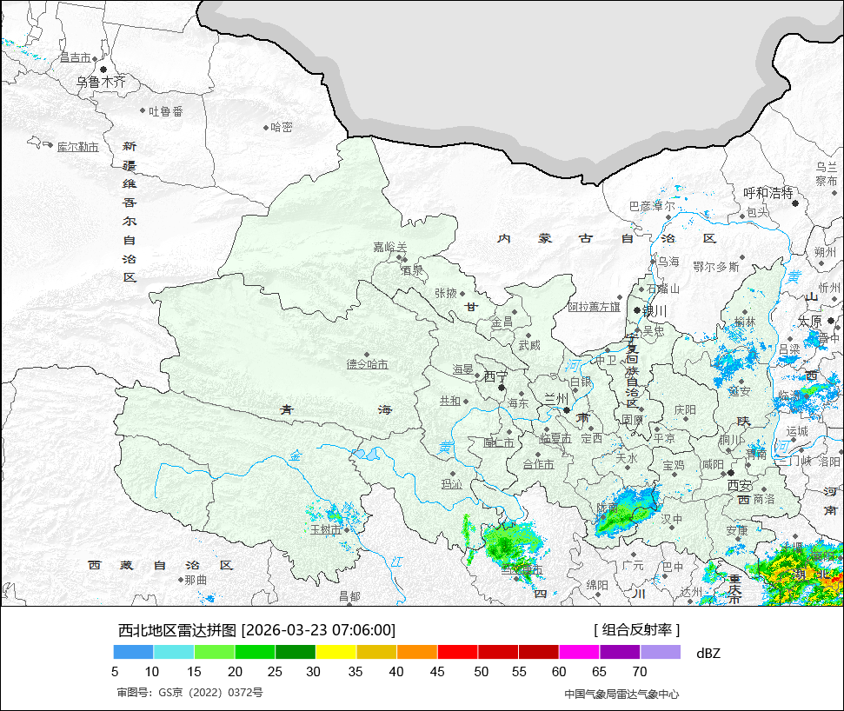Click the 白银 city label
The height and width of the screenshot is (711, 844).
(x=581, y=382)
